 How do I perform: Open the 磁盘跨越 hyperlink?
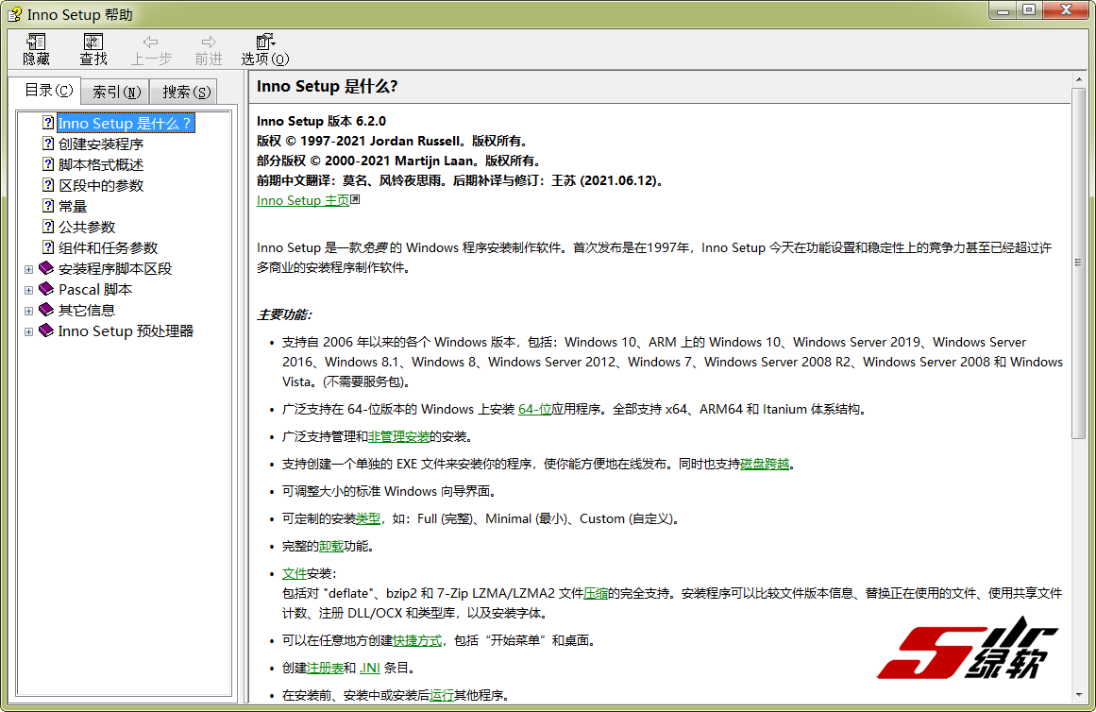tap(764, 465)
